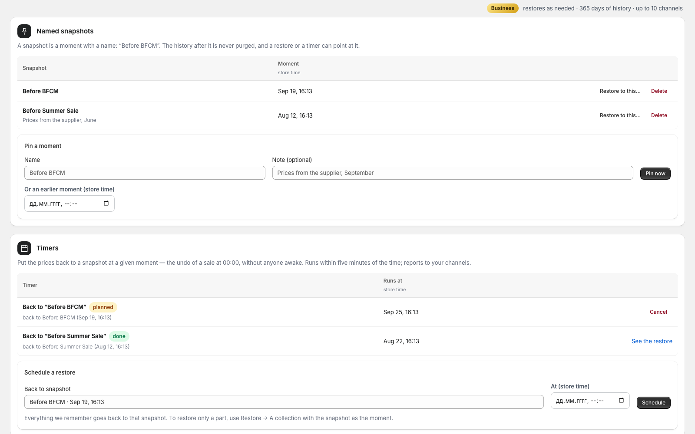
Task: Click the Sep 25, 16:13 run time
Action: [401, 312]
